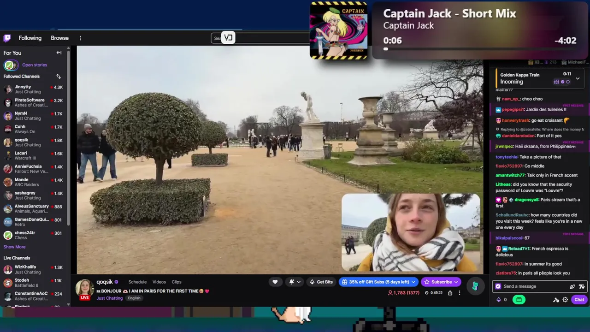Screen dimensions: 590x332
Task: Open the stream options three-dot menu
Action: coord(459,293)
